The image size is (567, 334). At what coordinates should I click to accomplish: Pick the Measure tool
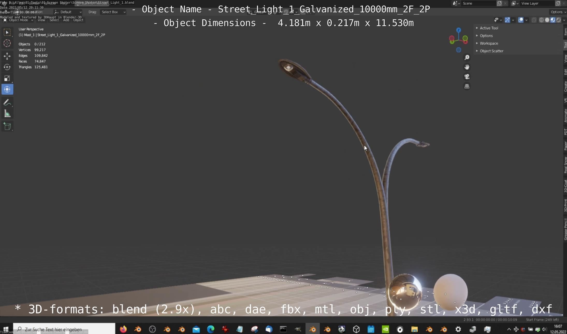pyautogui.click(x=7, y=114)
